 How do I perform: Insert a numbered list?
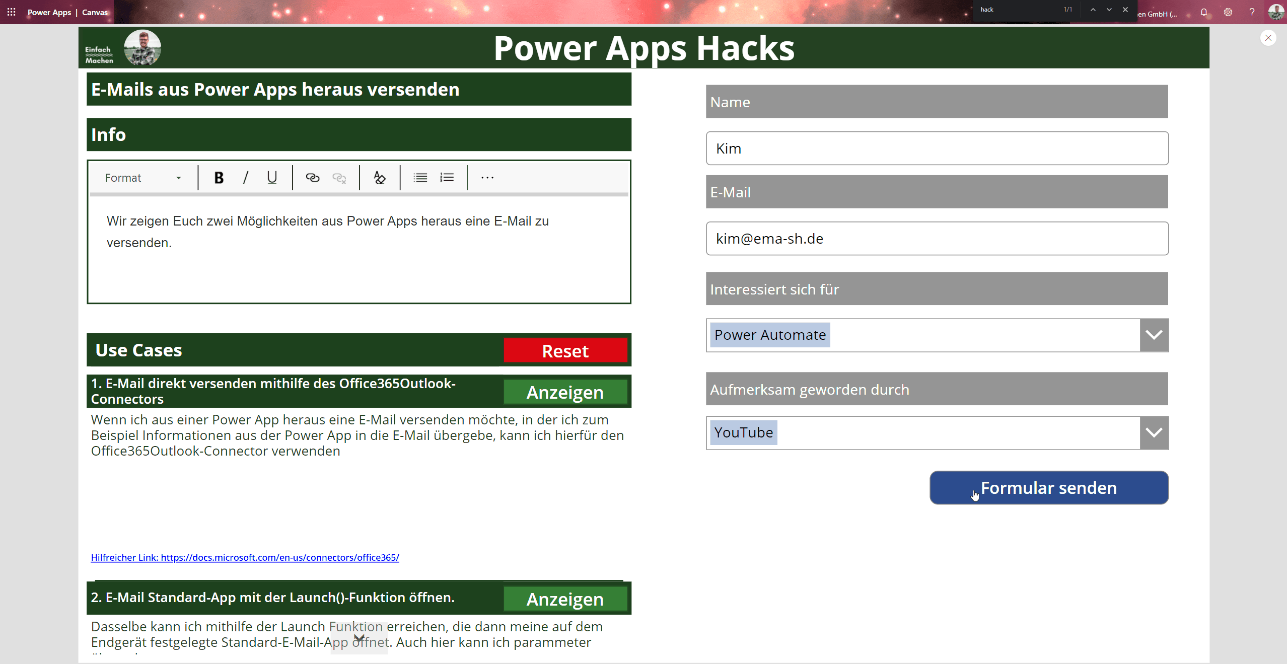[x=447, y=178]
